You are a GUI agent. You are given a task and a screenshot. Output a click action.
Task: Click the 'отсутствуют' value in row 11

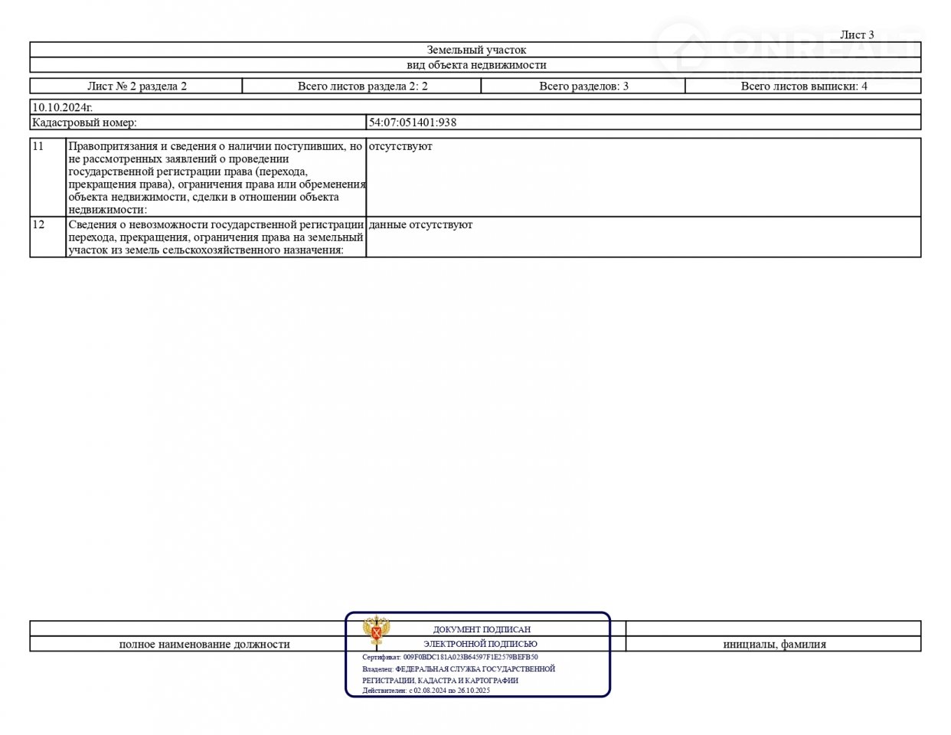[400, 146]
